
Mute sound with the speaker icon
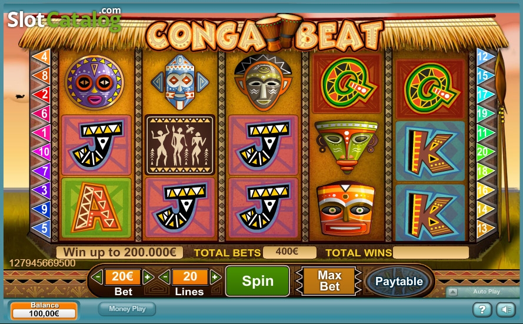click(505, 310)
